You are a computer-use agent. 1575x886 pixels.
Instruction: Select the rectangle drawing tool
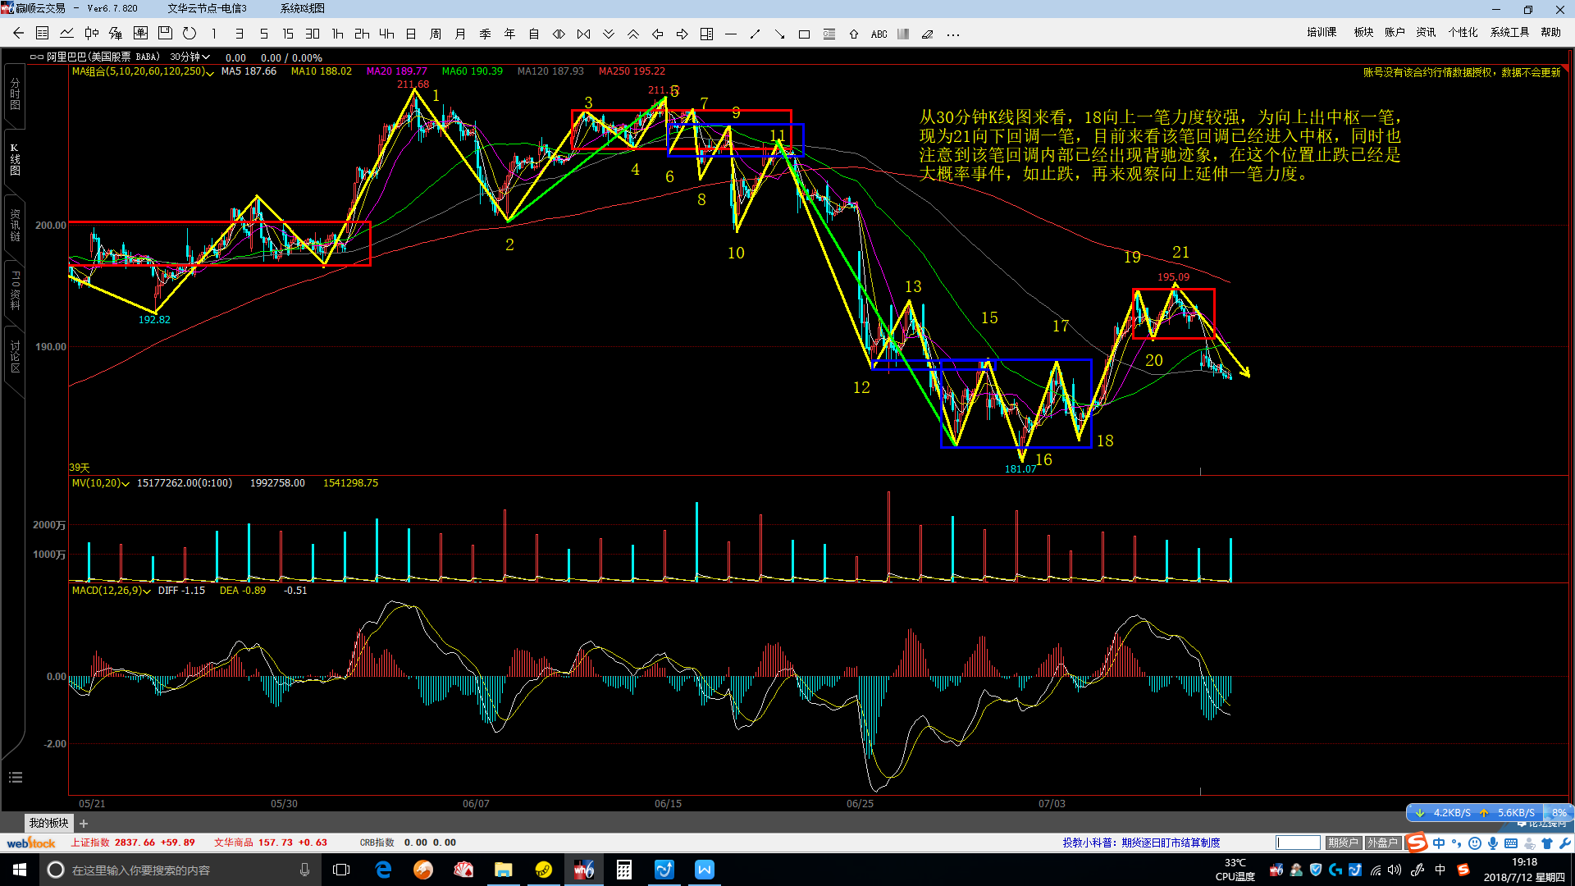coord(805,34)
